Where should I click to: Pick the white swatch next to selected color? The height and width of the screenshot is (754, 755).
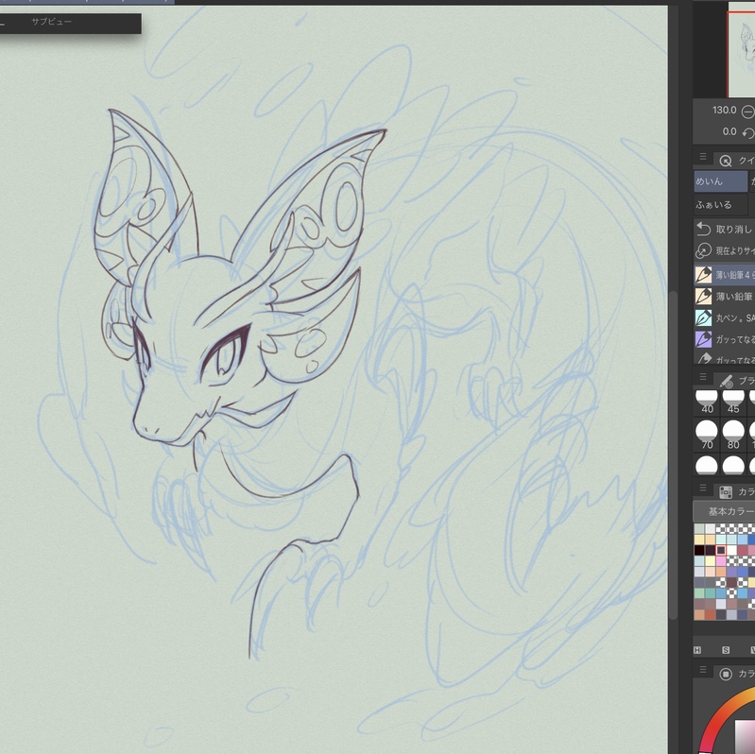(732, 550)
